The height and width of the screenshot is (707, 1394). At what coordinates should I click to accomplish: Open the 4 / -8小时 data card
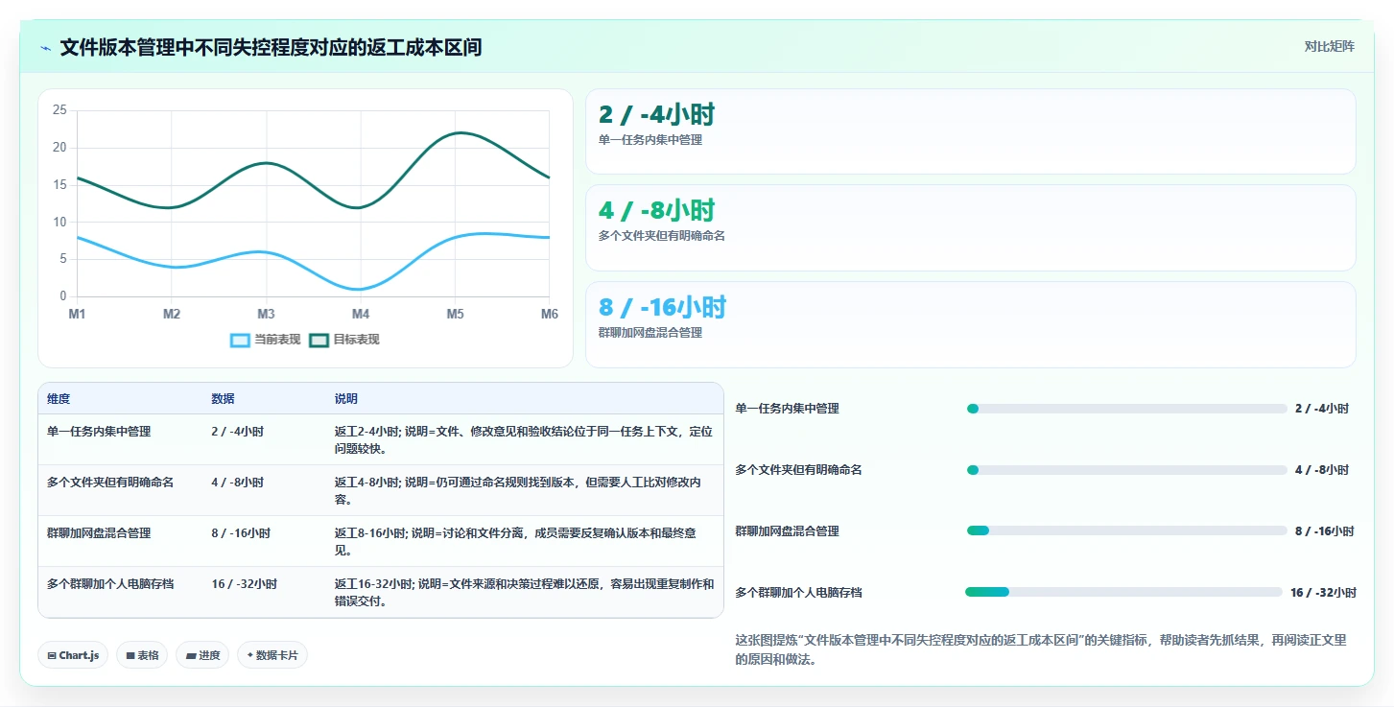click(971, 227)
